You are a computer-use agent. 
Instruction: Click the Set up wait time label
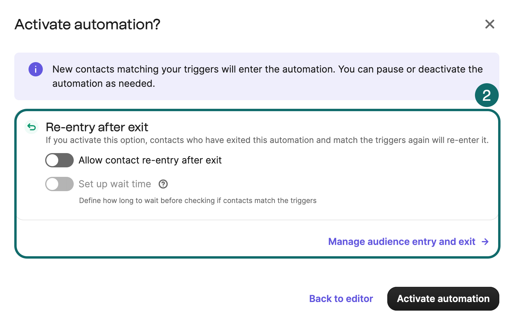click(x=115, y=184)
